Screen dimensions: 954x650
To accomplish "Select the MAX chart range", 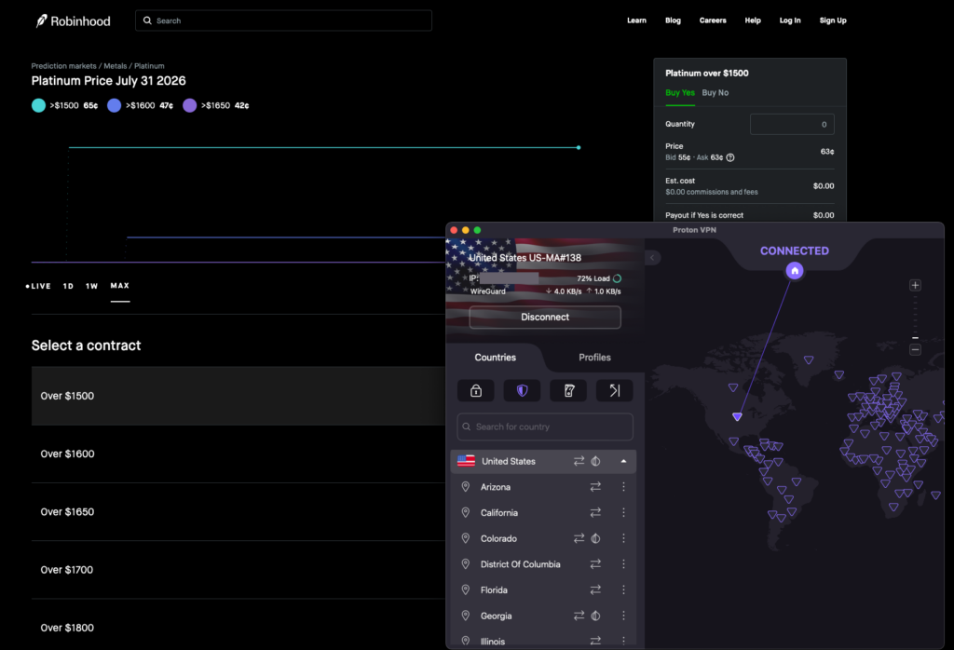I will 120,286.
